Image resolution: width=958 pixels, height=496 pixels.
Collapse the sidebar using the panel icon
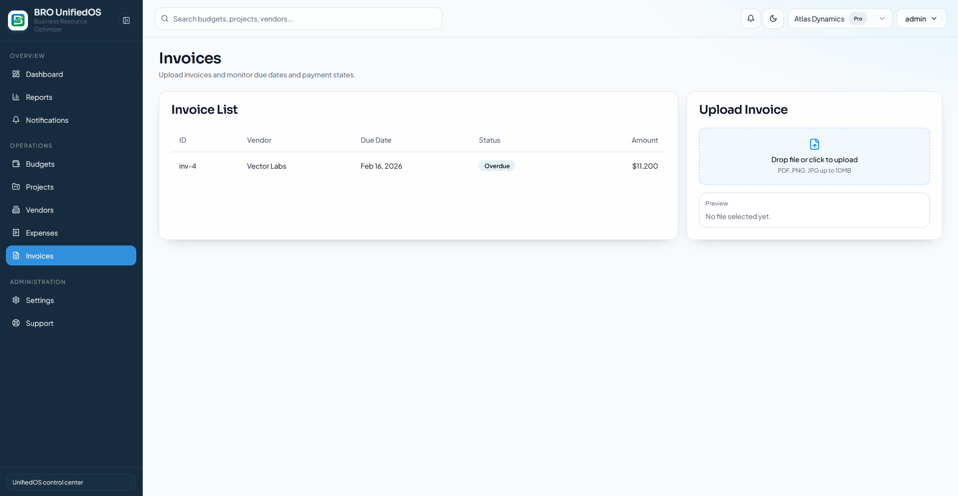[x=126, y=20]
